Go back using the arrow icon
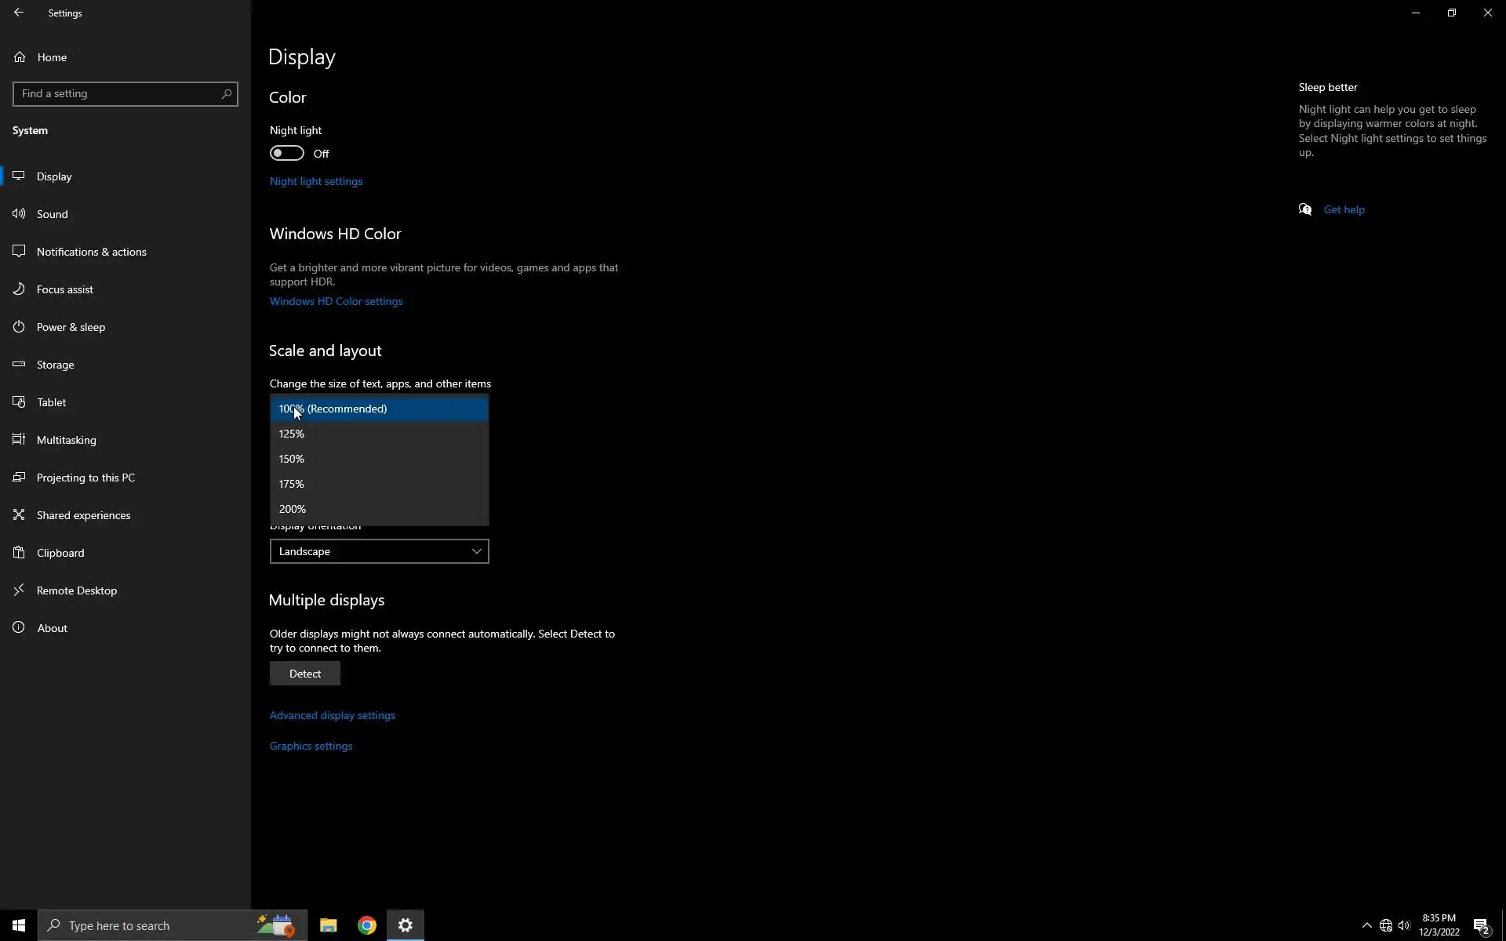This screenshot has width=1506, height=941. click(x=19, y=13)
